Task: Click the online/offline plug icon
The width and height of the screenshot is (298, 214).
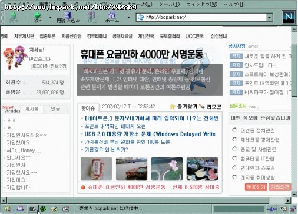Action: 271,209
